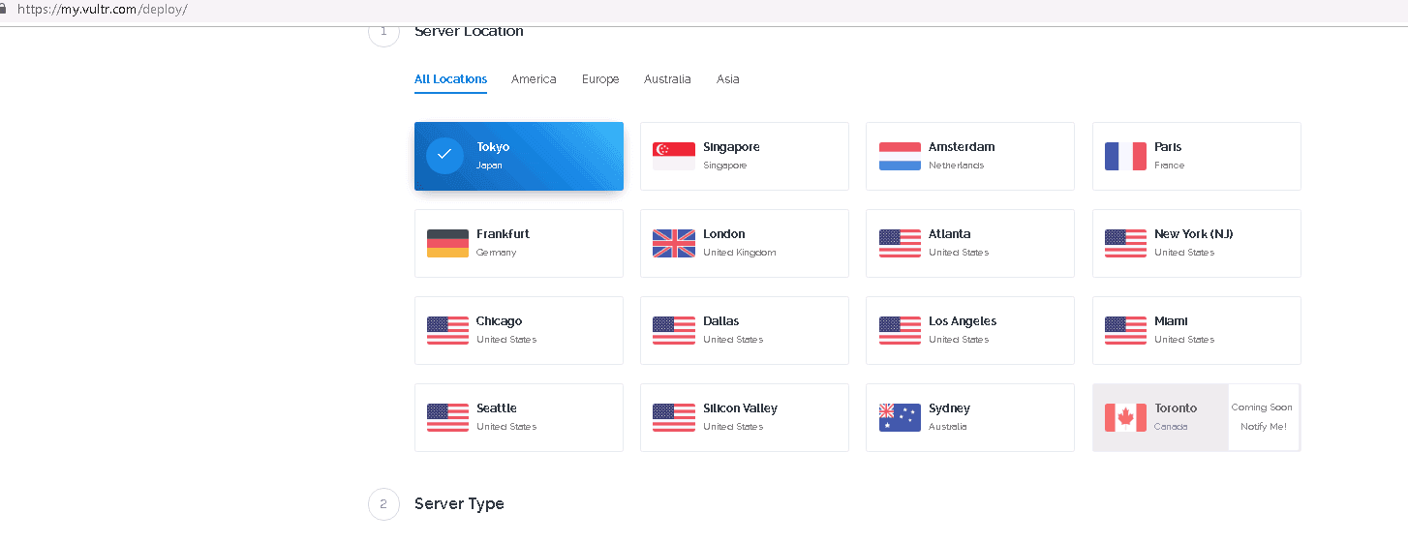Image resolution: width=1408 pixels, height=543 pixels.
Task: Click the Australian flag for Sydney
Action: [x=900, y=417]
